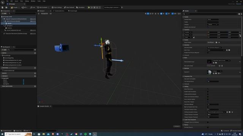Switch to the Construction Script tab
The width and height of the screenshot is (243, 136).
point(60,11)
